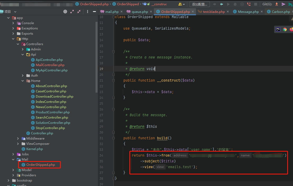This screenshot has height=186, width=293.
Task: Click the Run play icon in toolbar
Action: click(228, 4)
